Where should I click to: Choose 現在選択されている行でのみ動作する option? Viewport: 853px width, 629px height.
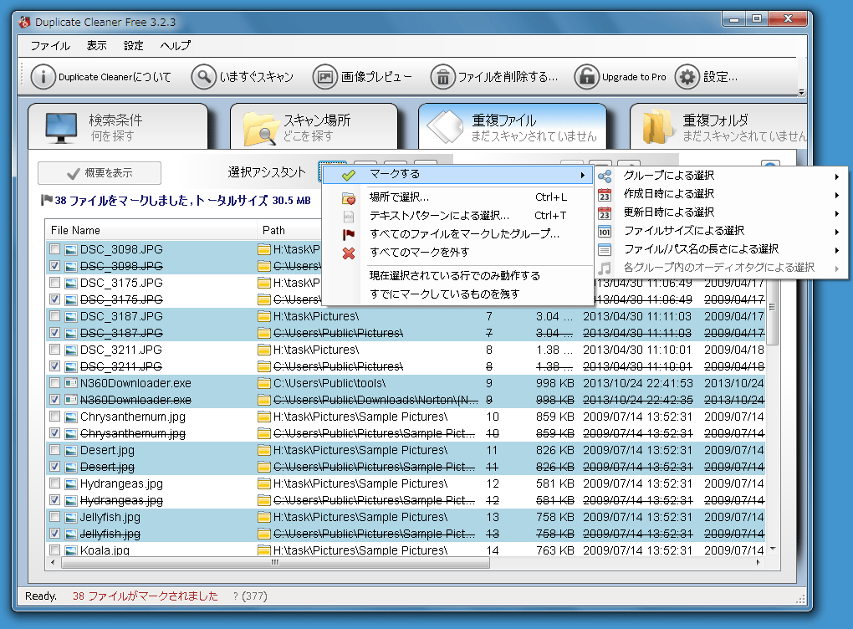point(457,276)
